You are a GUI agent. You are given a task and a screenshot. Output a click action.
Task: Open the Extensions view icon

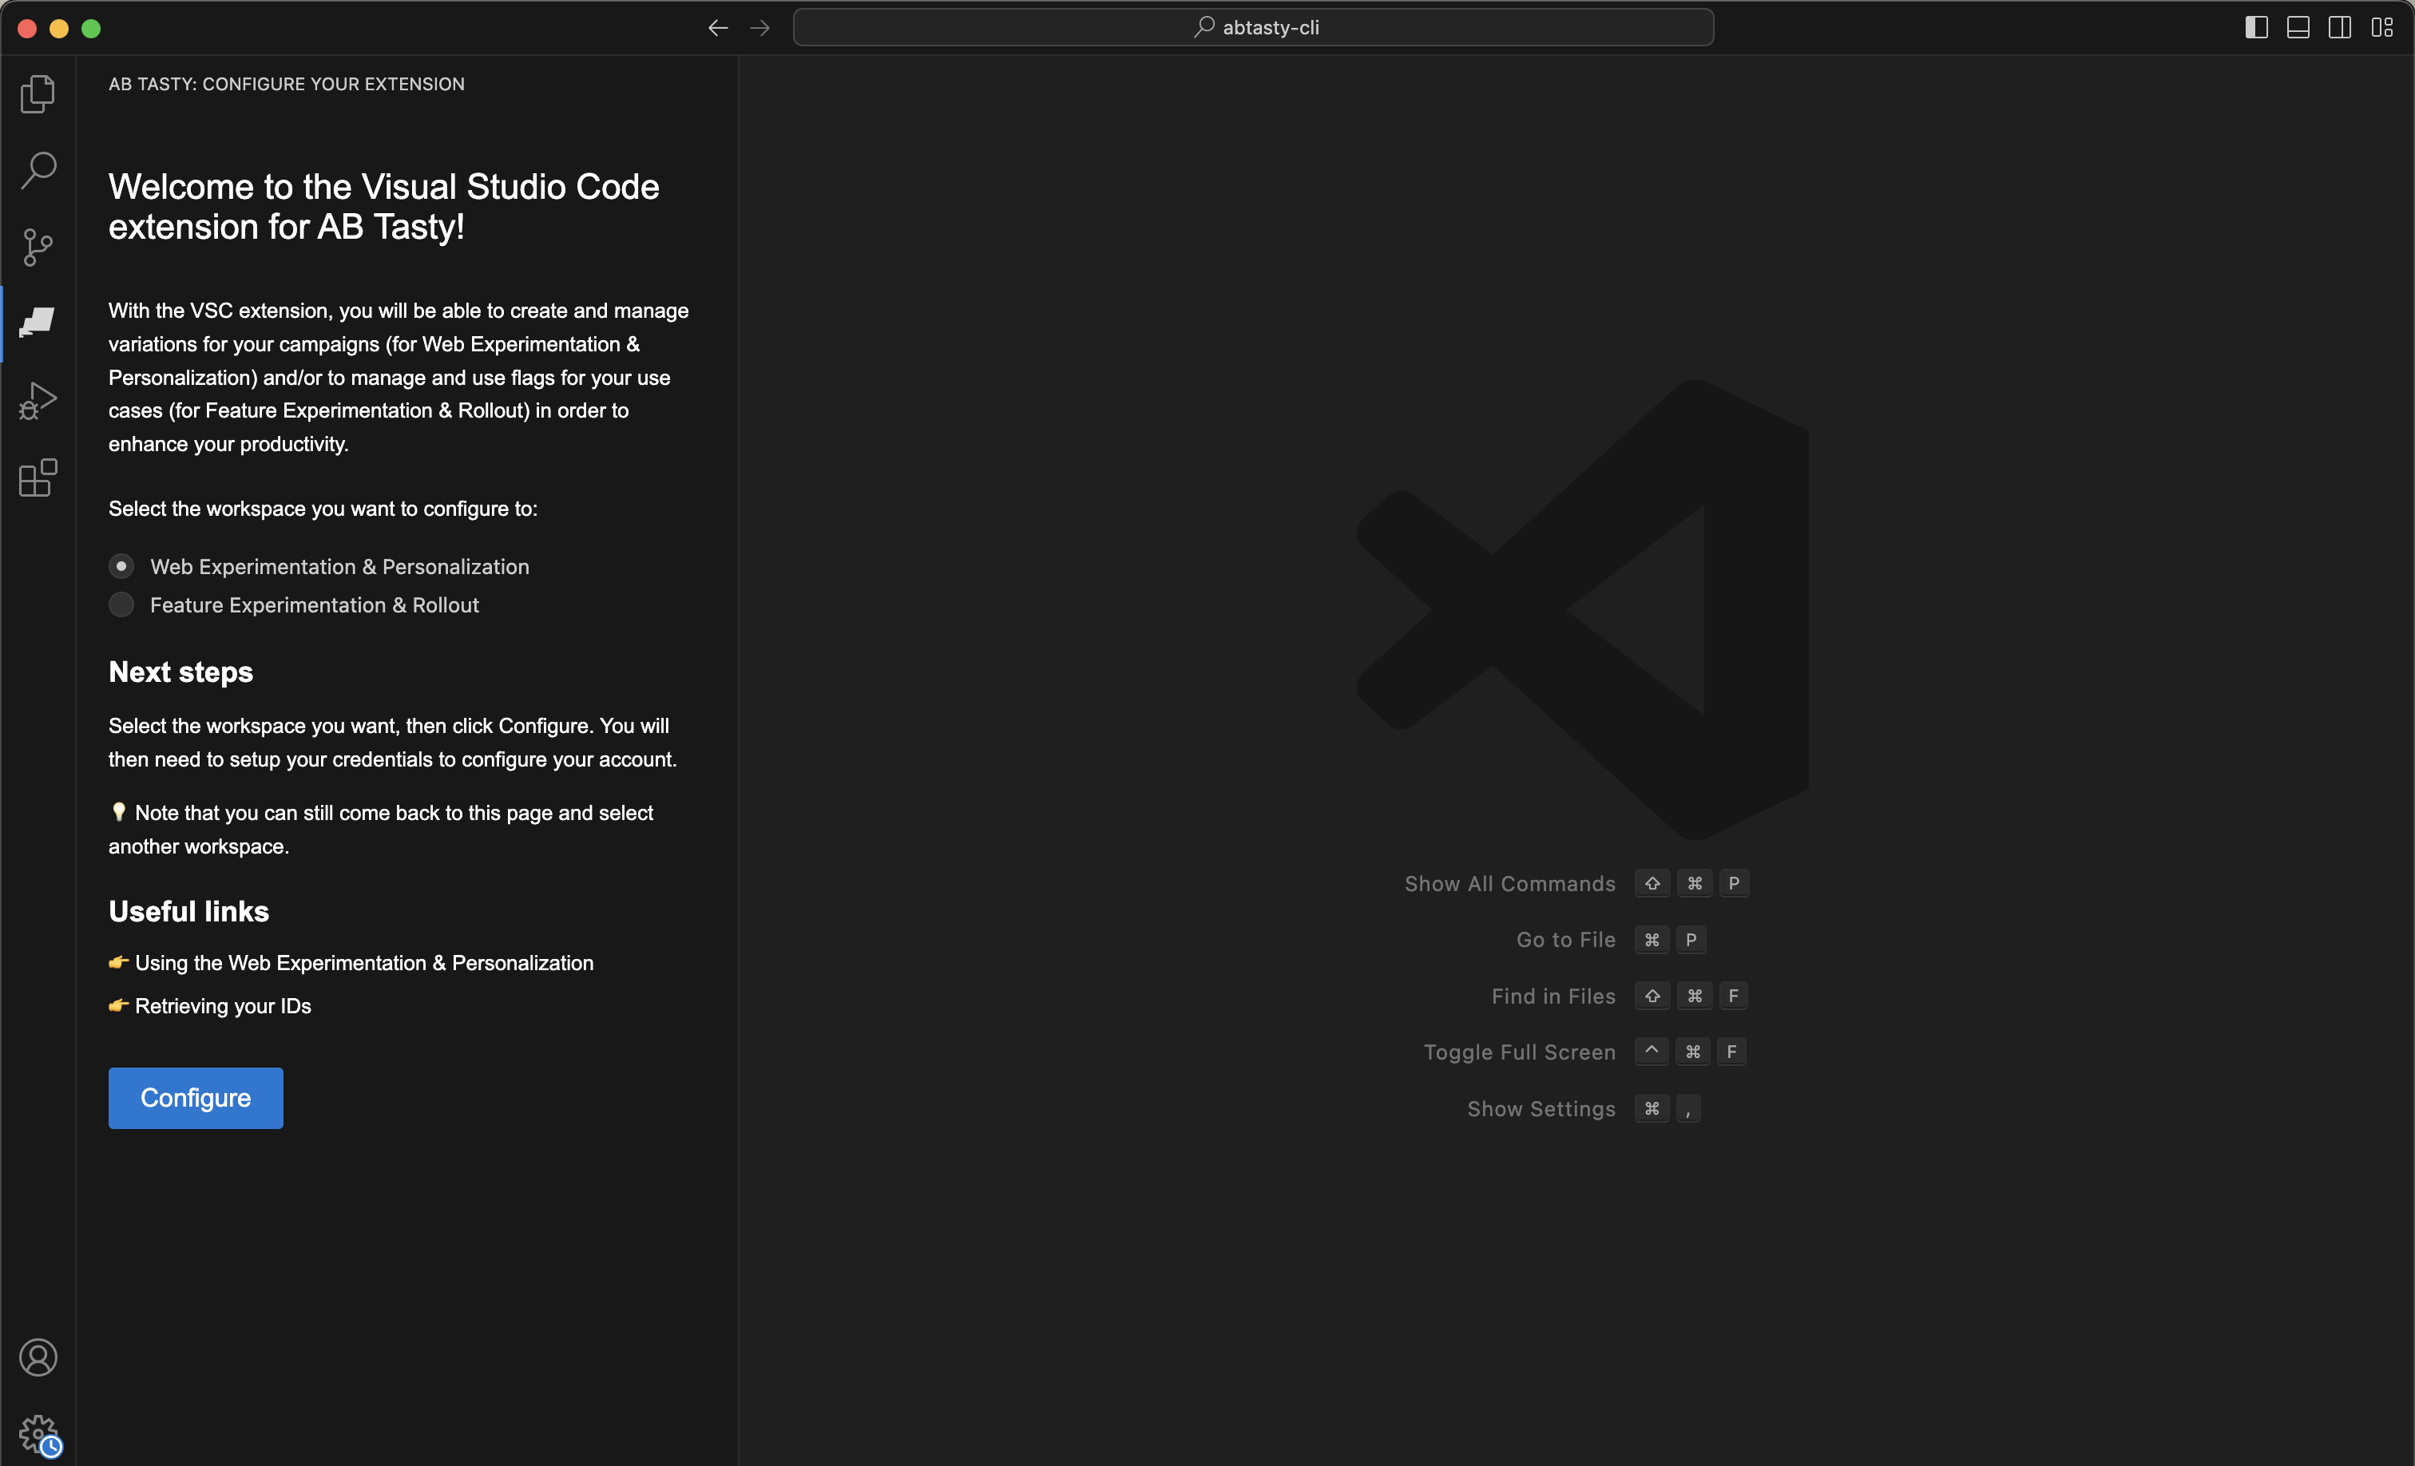pyautogui.click(x=38, y=478)
